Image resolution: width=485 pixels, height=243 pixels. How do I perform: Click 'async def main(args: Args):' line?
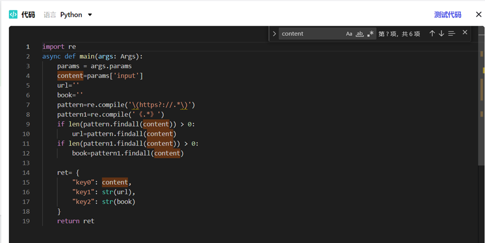tap(93, 56)
